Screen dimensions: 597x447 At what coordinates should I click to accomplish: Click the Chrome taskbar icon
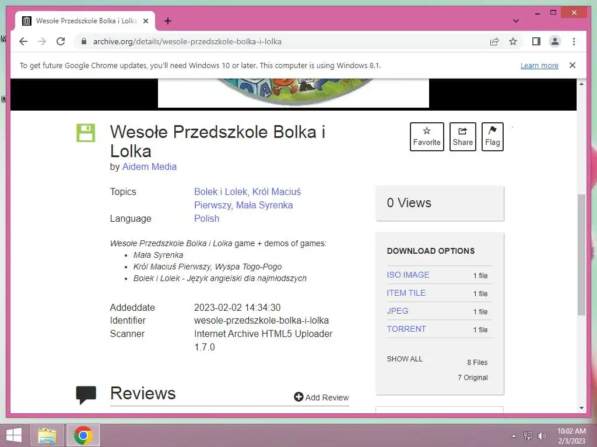pyautogui.click(x=83, y=435)
